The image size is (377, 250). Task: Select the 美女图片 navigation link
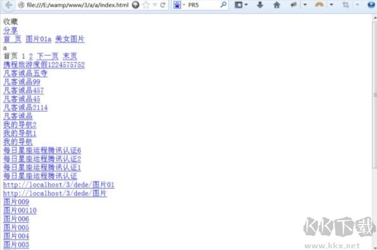[x=70, y=39]
